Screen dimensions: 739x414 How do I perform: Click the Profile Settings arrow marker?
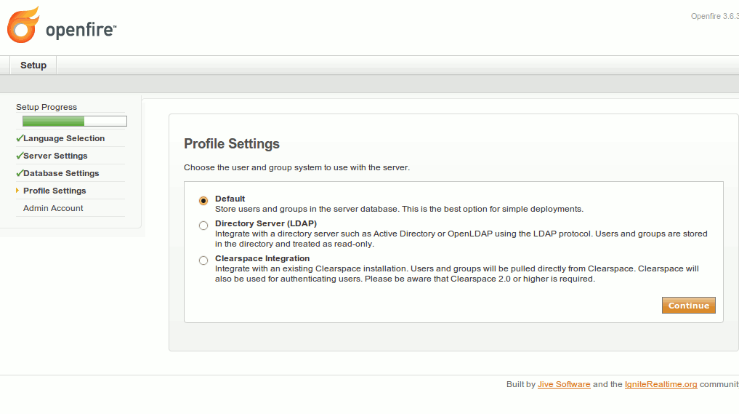(x=17, y=191)
